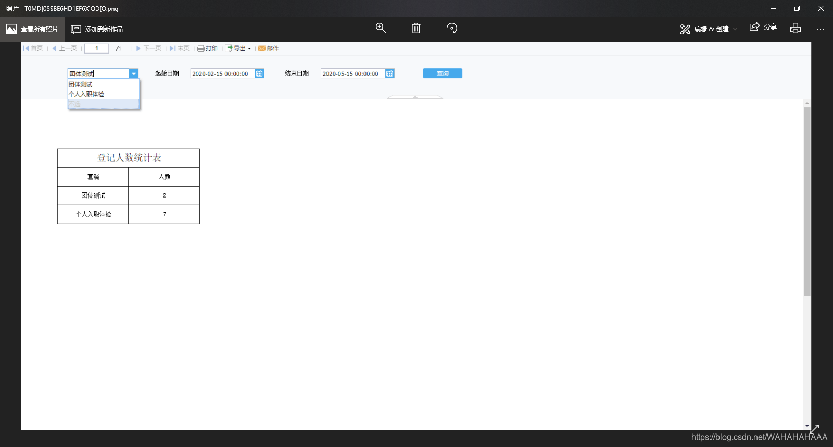Send the report by email
This screenshot has width=833, height=447.
[x=269, y=48]
